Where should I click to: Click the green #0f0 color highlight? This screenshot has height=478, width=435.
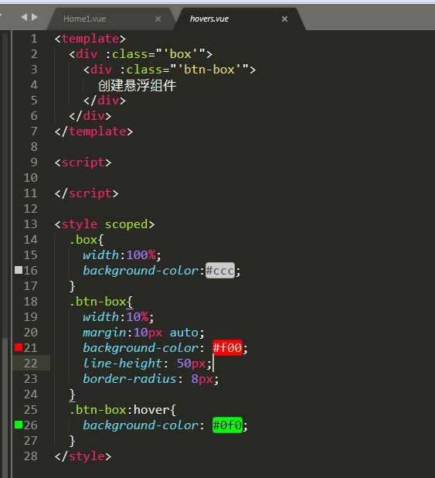[x=228, y=425]
